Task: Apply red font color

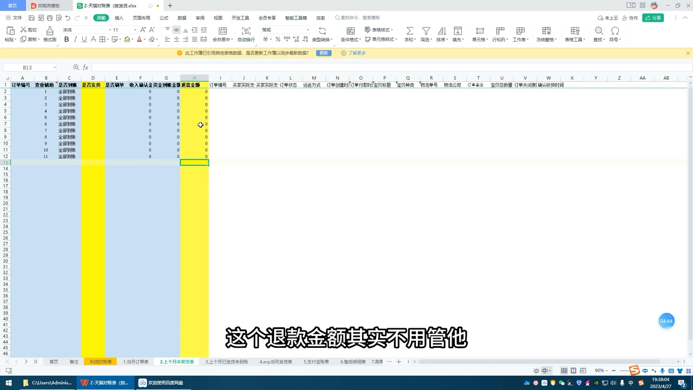Action: point(139,40)
